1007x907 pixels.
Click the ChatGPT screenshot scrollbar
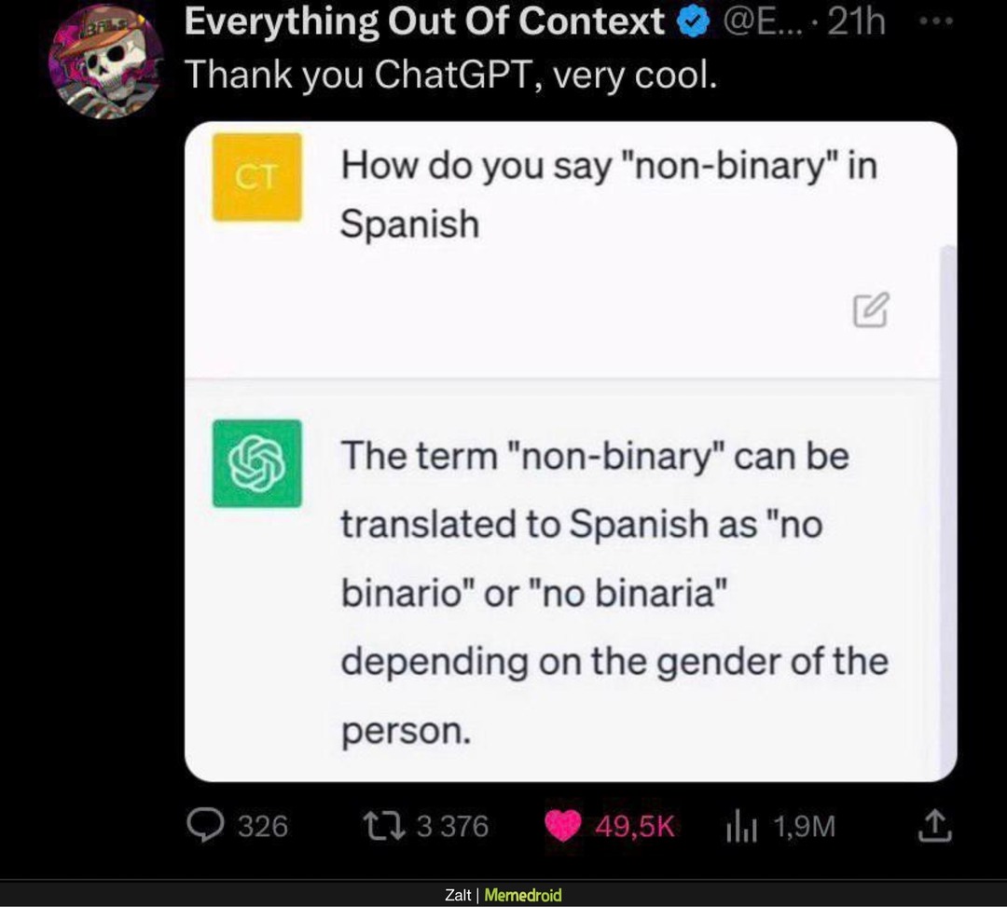948,510
